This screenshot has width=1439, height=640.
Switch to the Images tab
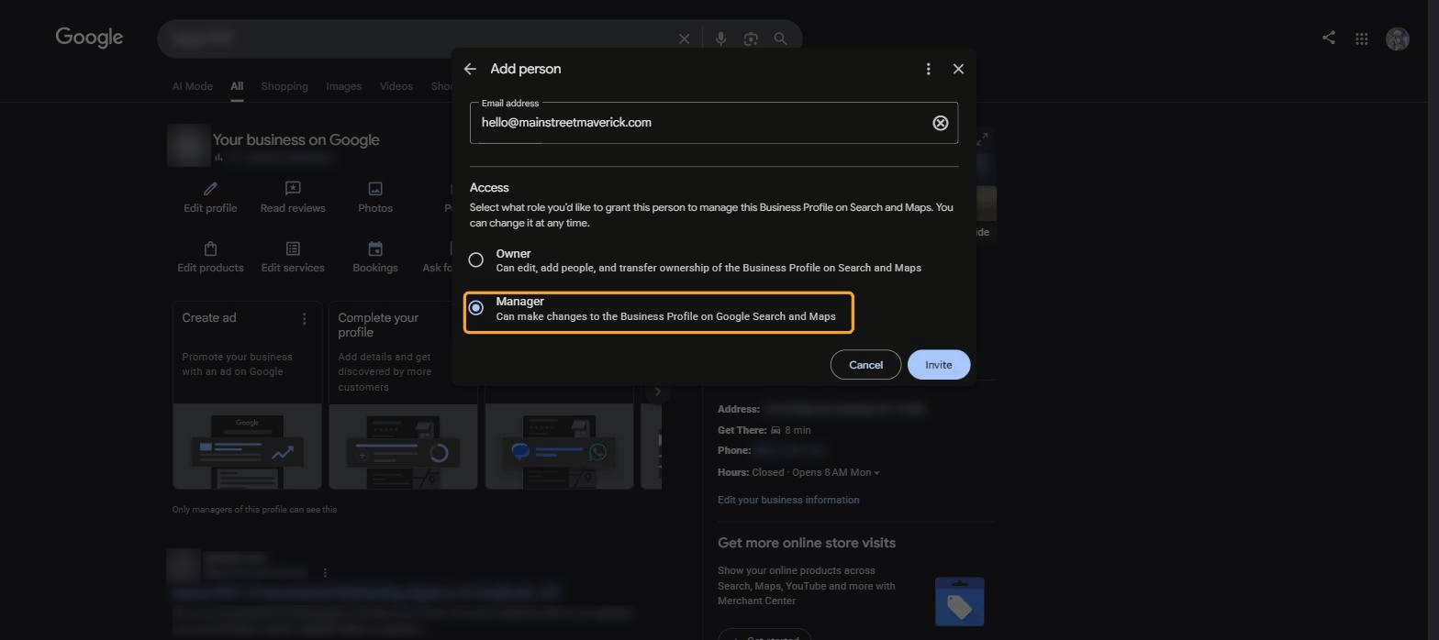[x=343, y=86]
